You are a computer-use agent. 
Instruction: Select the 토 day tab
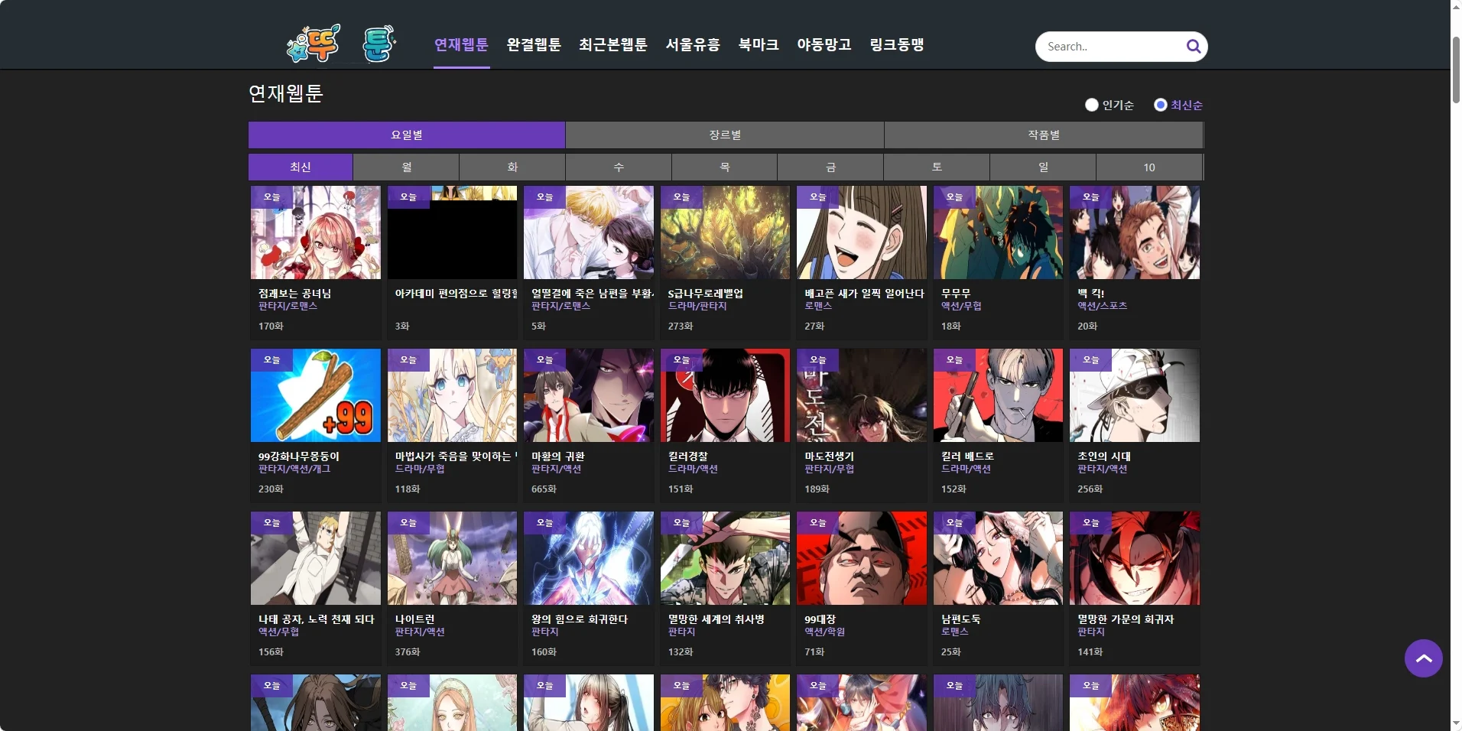point(937,167)
